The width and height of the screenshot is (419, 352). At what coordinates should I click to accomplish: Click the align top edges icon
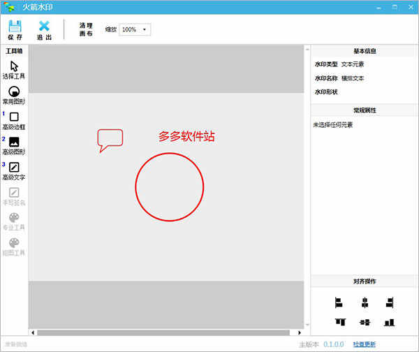coord(340,322)
